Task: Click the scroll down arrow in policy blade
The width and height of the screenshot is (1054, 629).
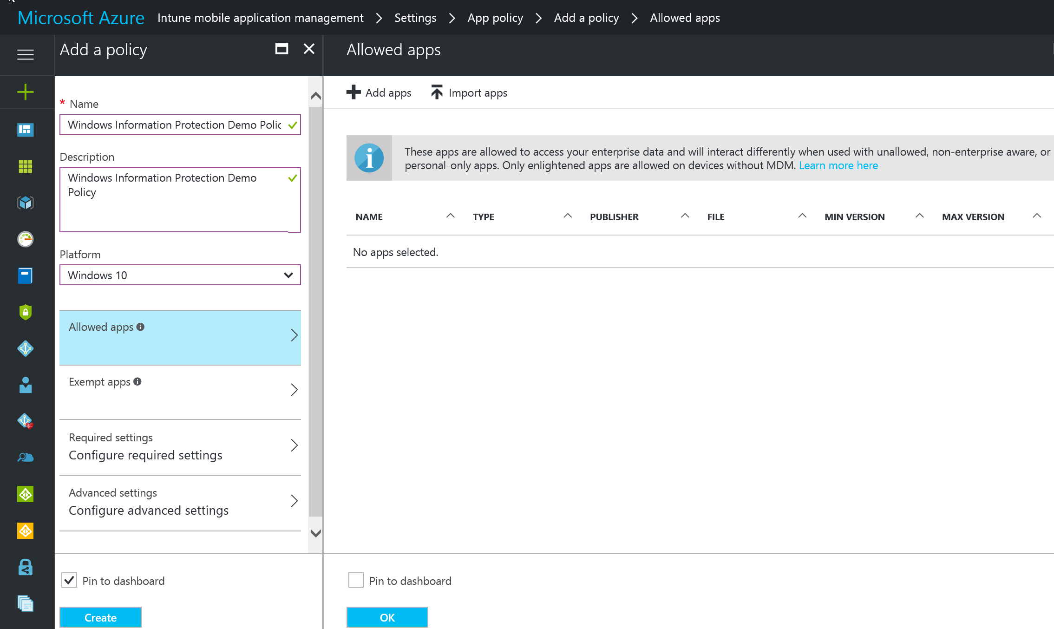Action: tap(316, 533)
